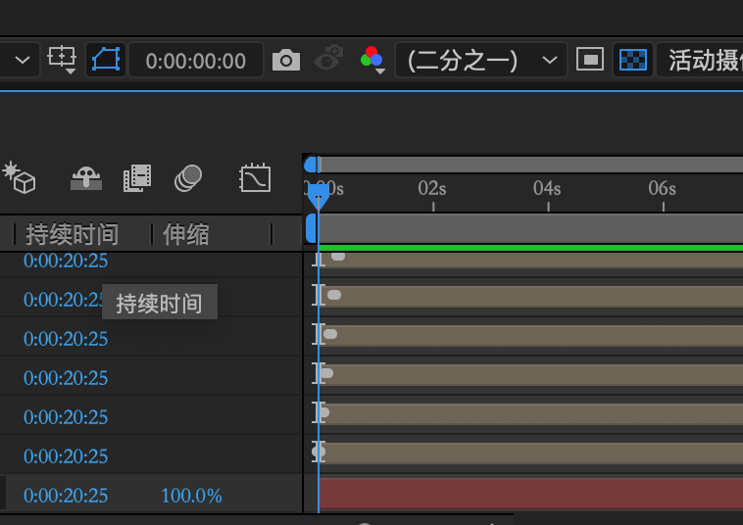Toggle hide shy layers icon
The height and width of the screenshot is (525, 743).
click(x=86, y=178)
